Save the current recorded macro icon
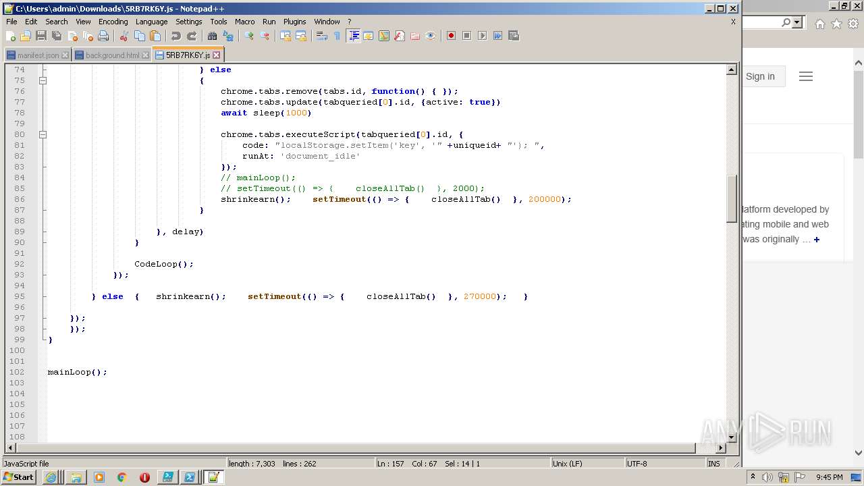The image size is (864, 486). 514,36
